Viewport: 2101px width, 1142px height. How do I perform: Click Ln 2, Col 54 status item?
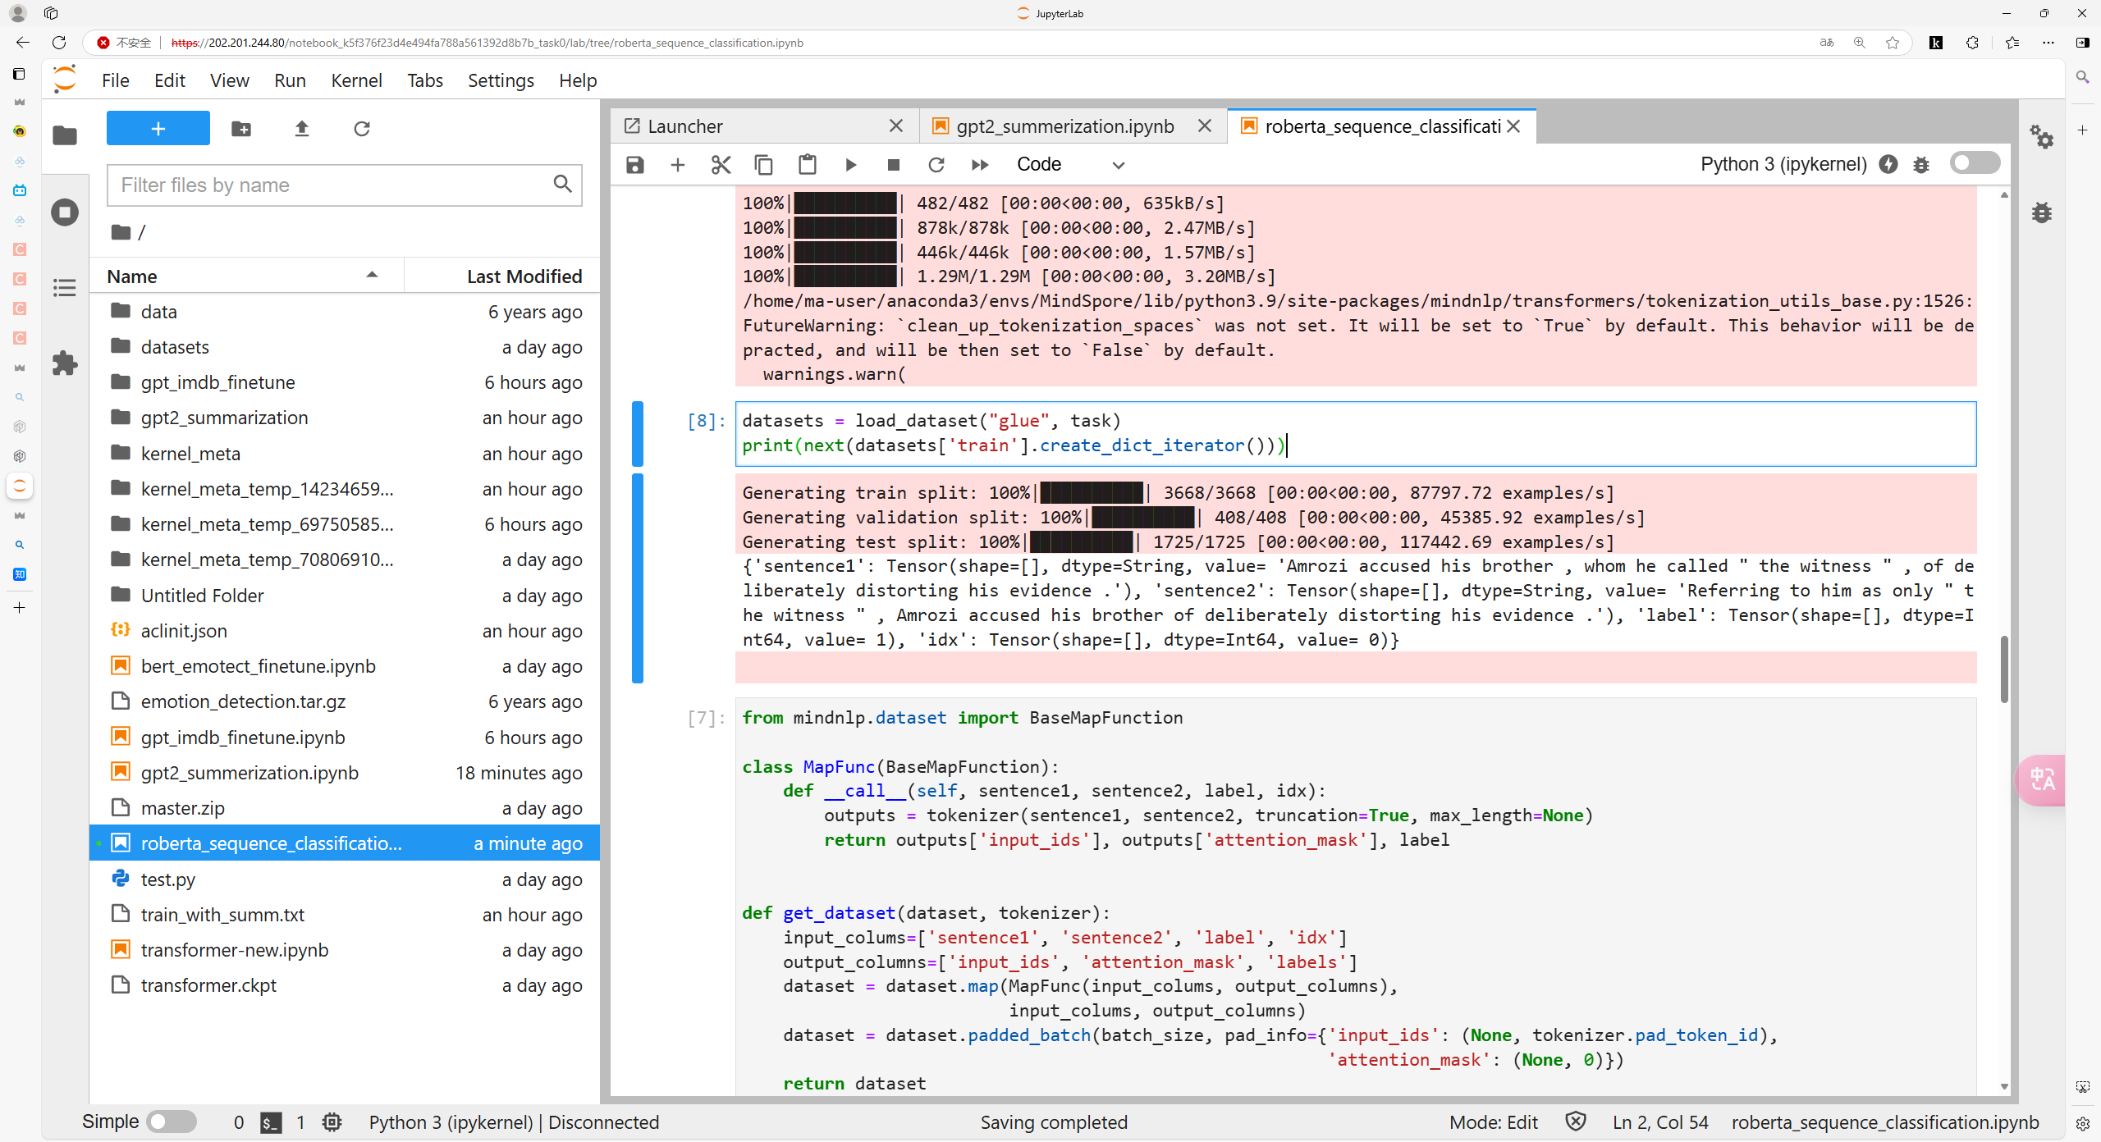[x=1660, y=1122]
